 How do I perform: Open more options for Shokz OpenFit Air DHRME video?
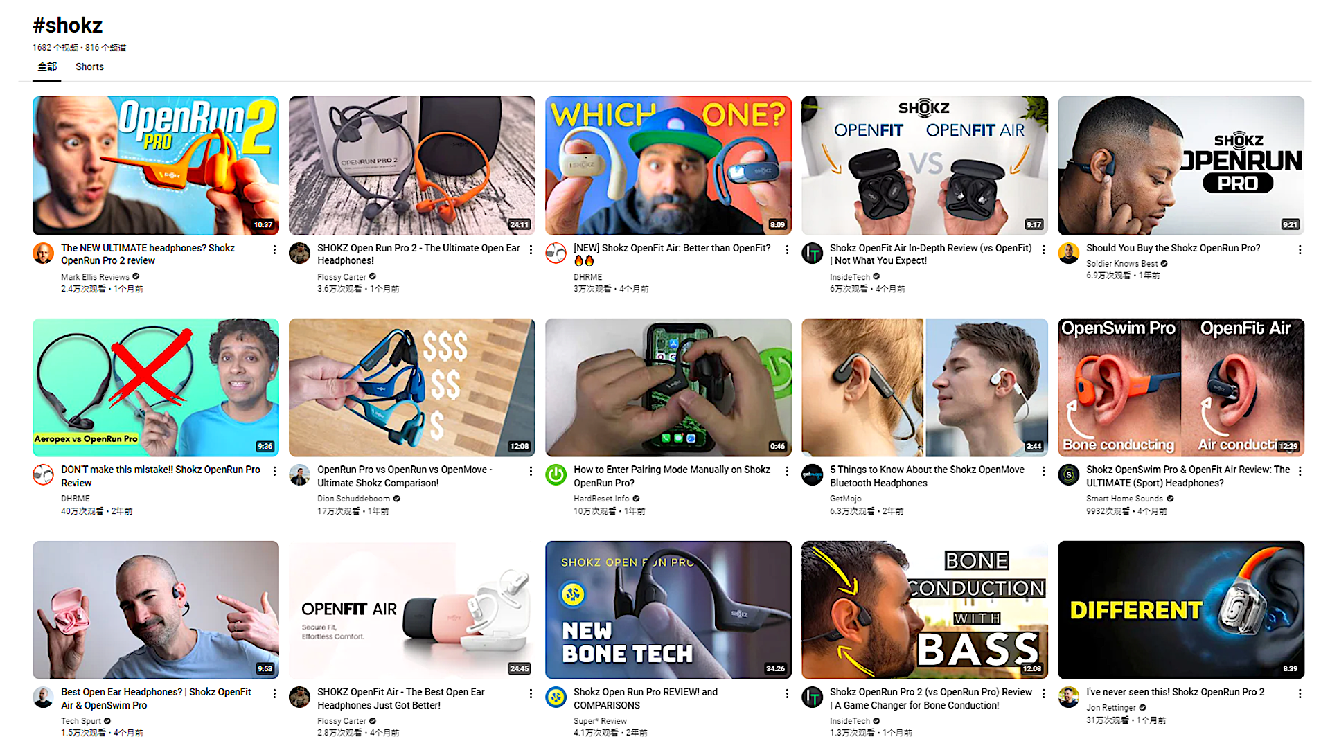787,249
